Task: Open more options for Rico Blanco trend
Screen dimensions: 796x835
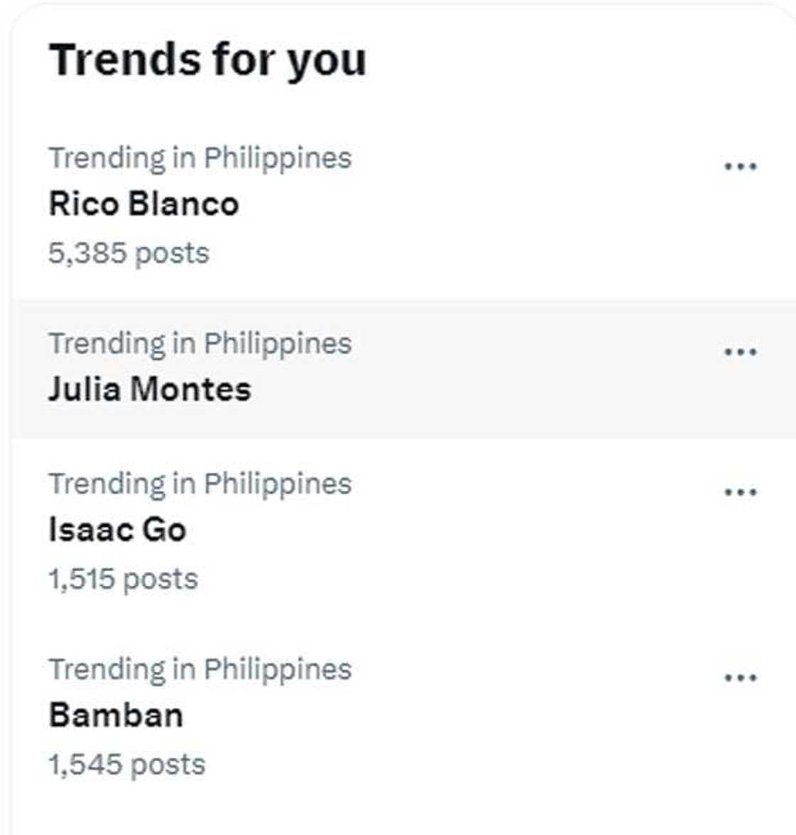Action: click(740, 166)
